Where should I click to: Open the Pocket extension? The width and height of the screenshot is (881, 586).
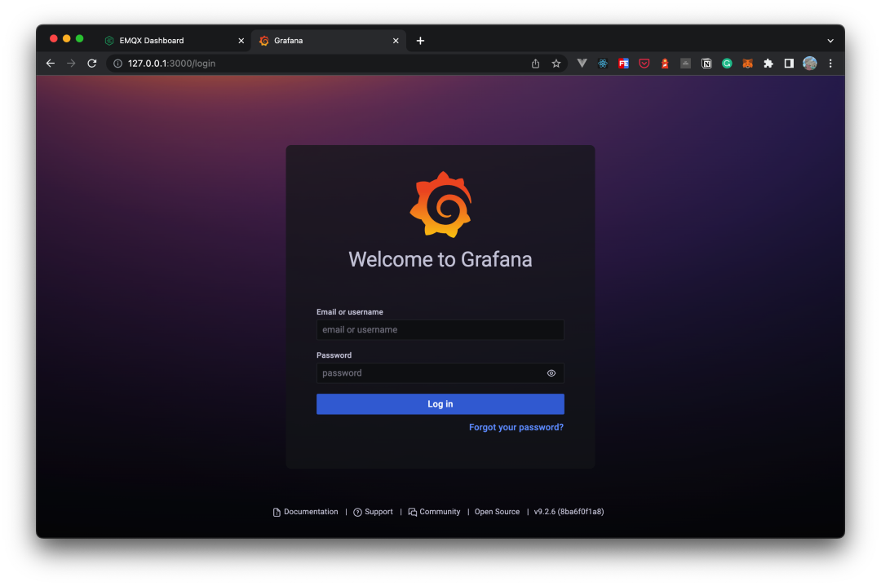644,64
